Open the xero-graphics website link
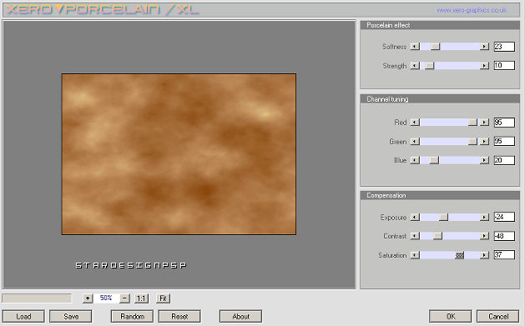This screenshot has height=326, width=525. [x=472, y=10]
